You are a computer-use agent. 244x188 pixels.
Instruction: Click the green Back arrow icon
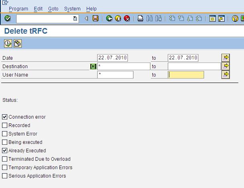click(109, 18)
